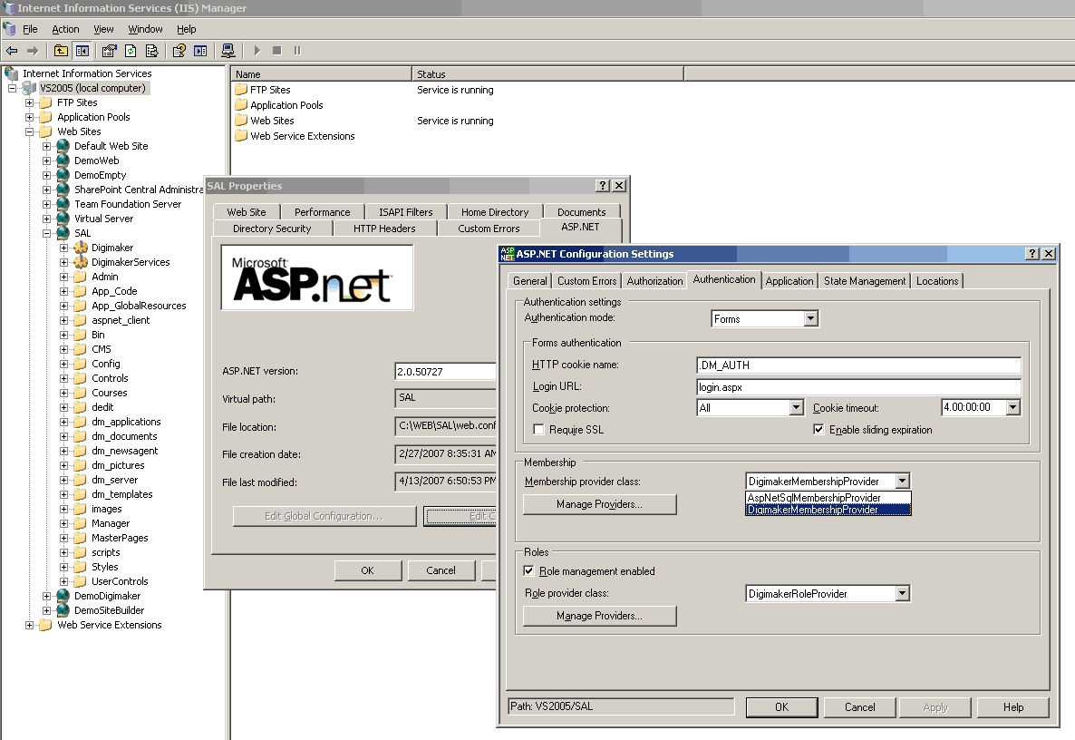
Task: Click the Digimaker application gear icon in tree
Action: (81, 248)
